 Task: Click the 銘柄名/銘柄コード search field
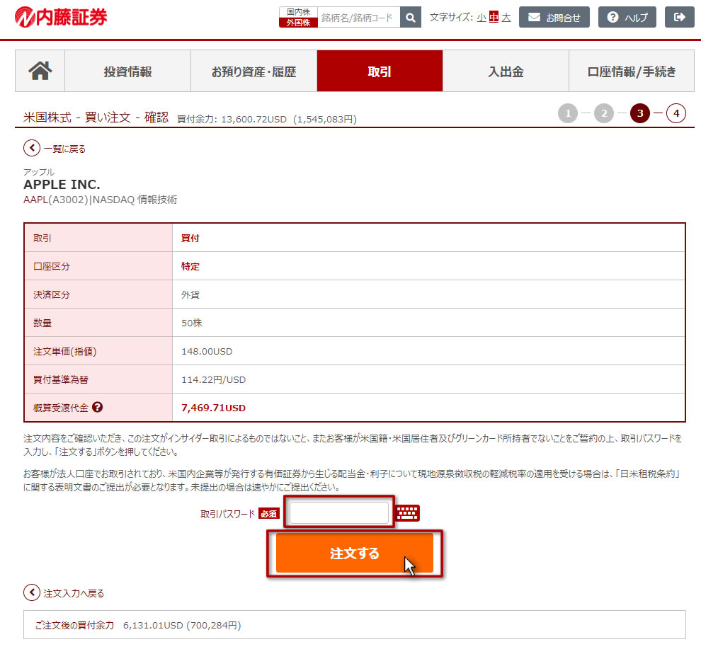click(358, 18)
